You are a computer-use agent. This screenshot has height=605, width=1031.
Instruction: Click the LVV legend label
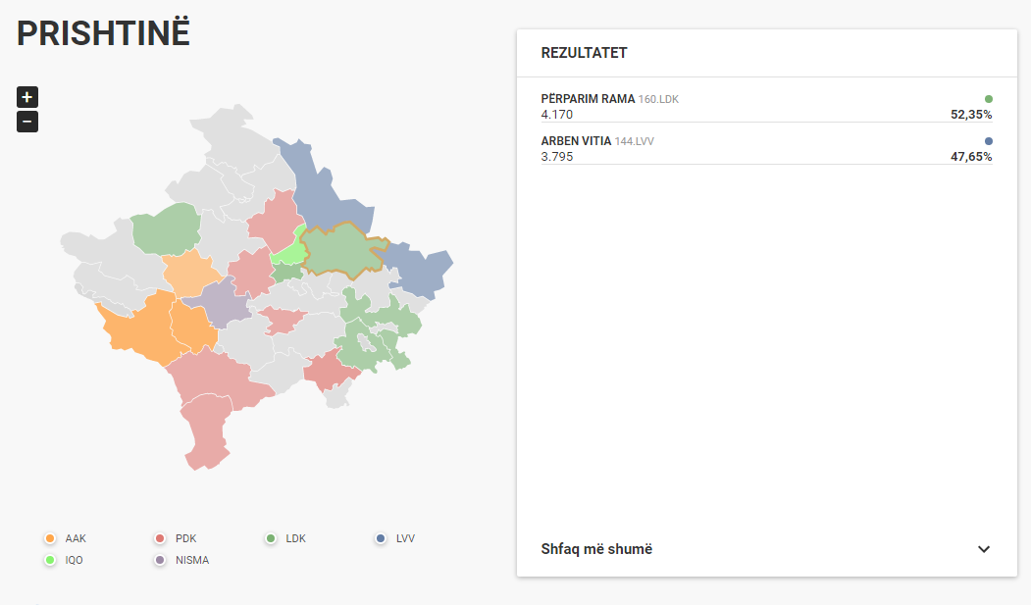406,538
